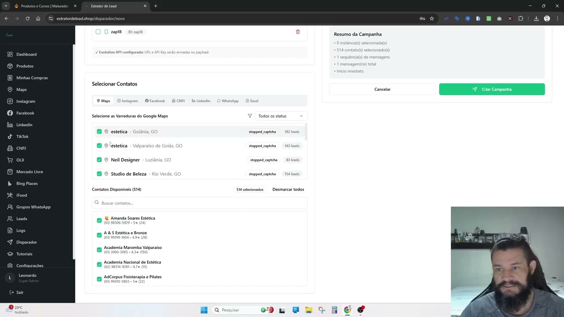Screen dimensions: 564x317
Task: Open OLX section in sidebar
Action: coord(20,160)
